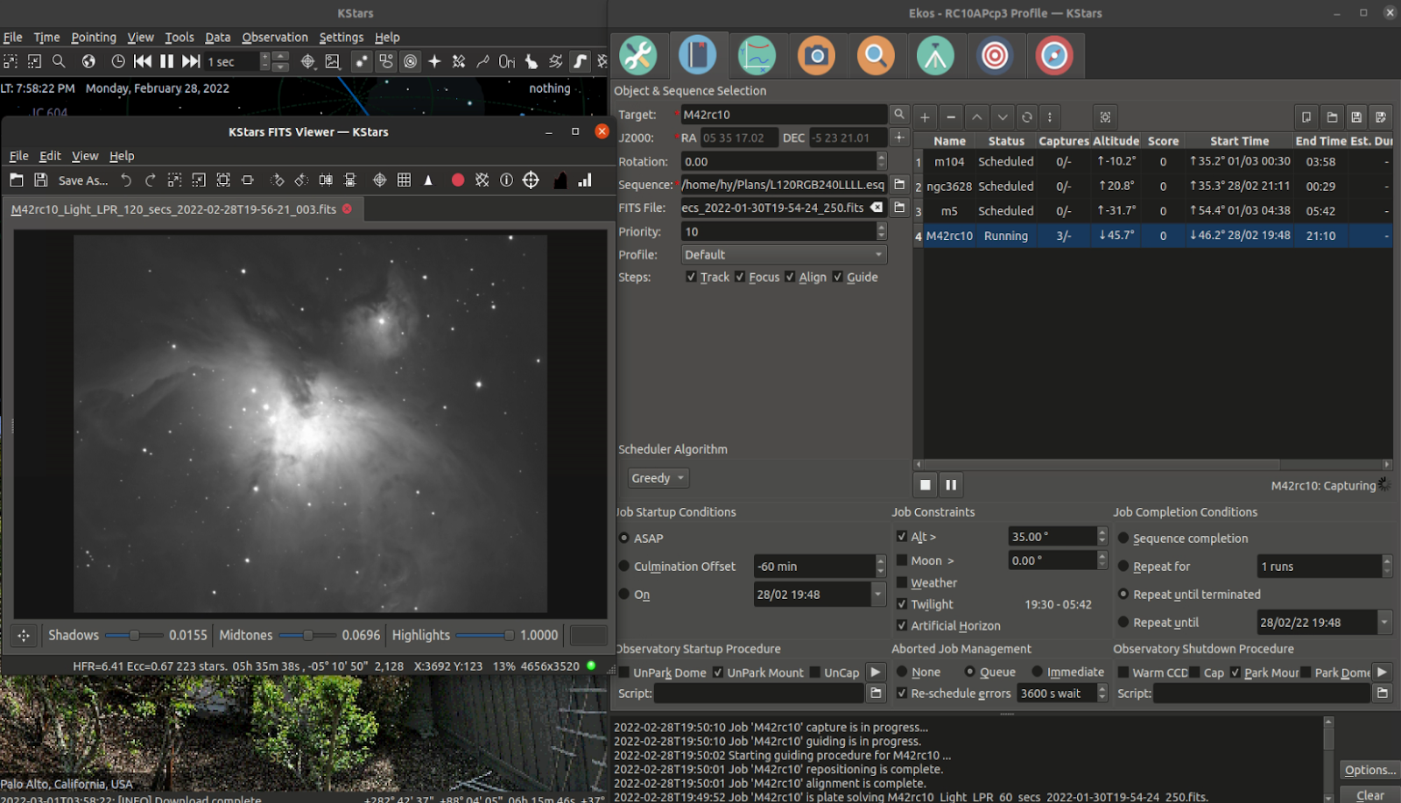
Task: Open the KStars Settings menu
Action: 341,37
